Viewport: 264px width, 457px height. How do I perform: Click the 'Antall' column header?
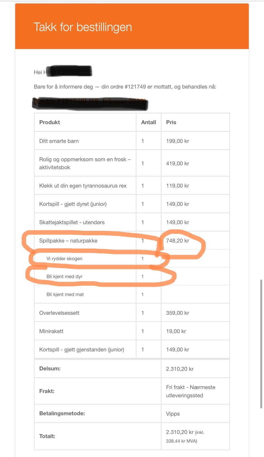point(149,122)
